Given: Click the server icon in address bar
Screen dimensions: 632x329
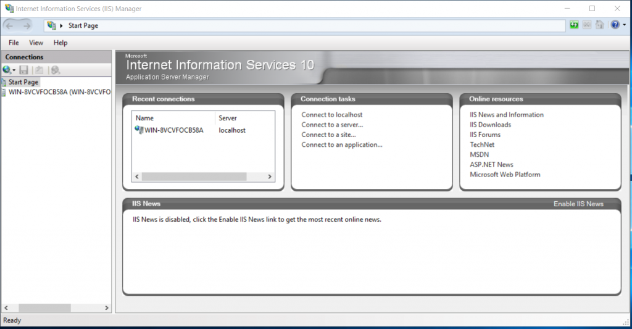Looking at the screenshot, I should [x=51, y=25].
